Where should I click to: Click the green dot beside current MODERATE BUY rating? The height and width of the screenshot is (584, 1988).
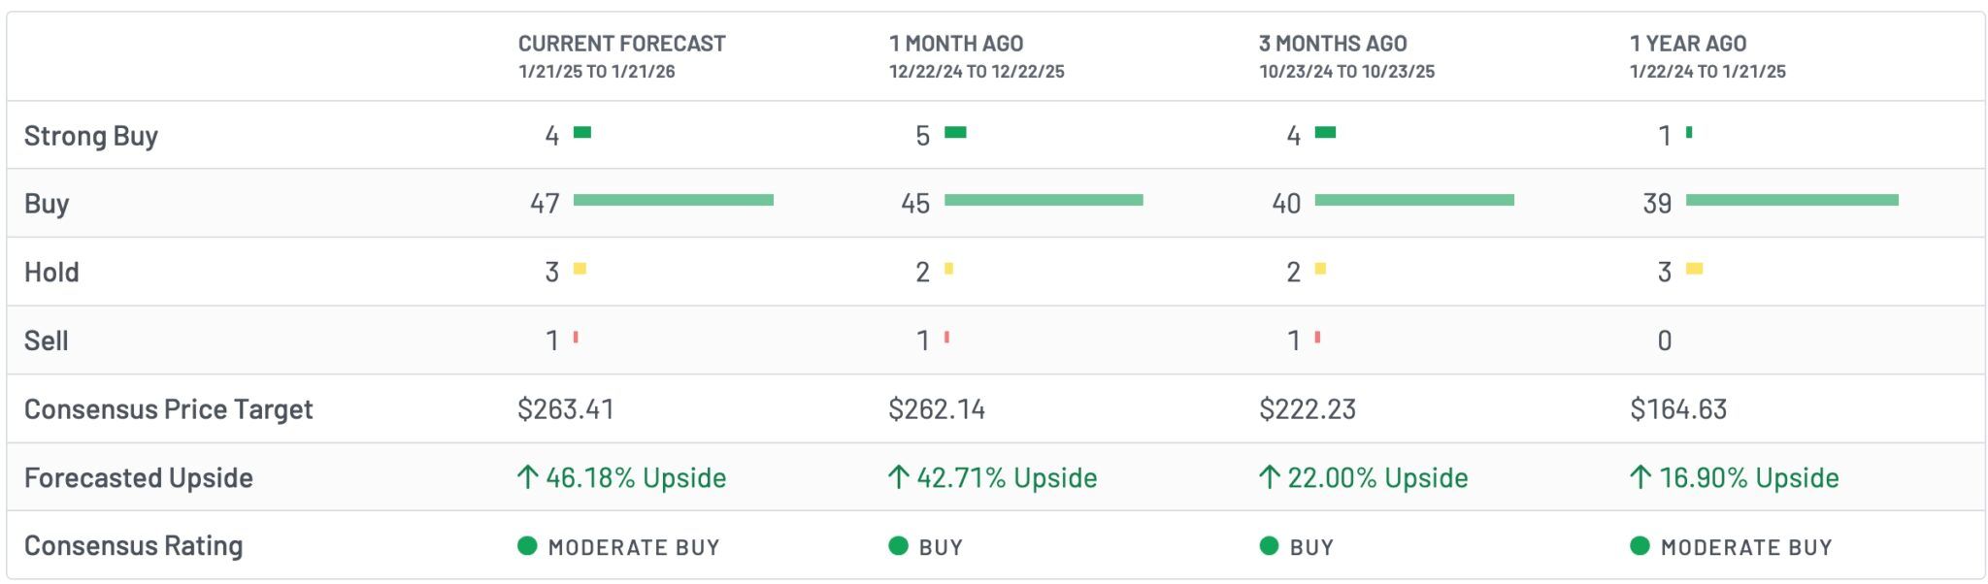(527, 546)
